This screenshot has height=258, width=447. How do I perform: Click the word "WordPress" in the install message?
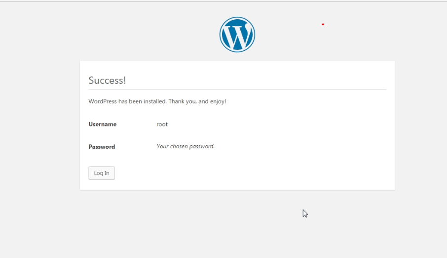pos(103,101)
